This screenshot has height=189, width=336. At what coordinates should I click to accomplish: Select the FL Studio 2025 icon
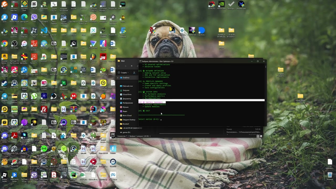[x=93, y=58]
